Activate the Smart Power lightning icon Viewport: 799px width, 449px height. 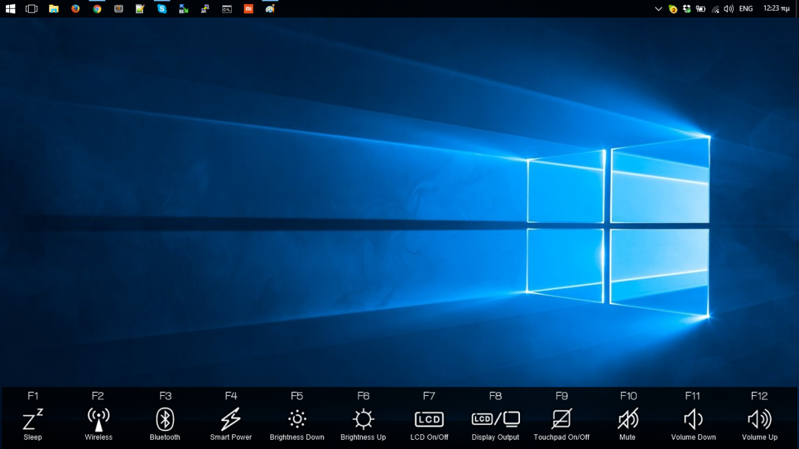(x=231, y=419)
